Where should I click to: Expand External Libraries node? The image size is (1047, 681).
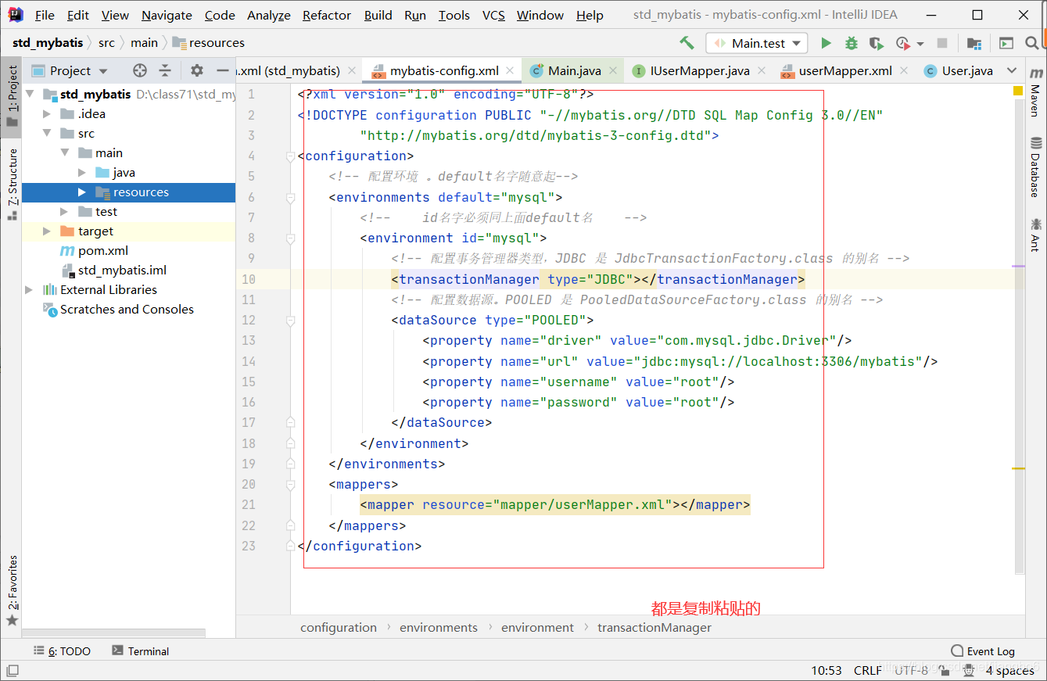(30, 290)
